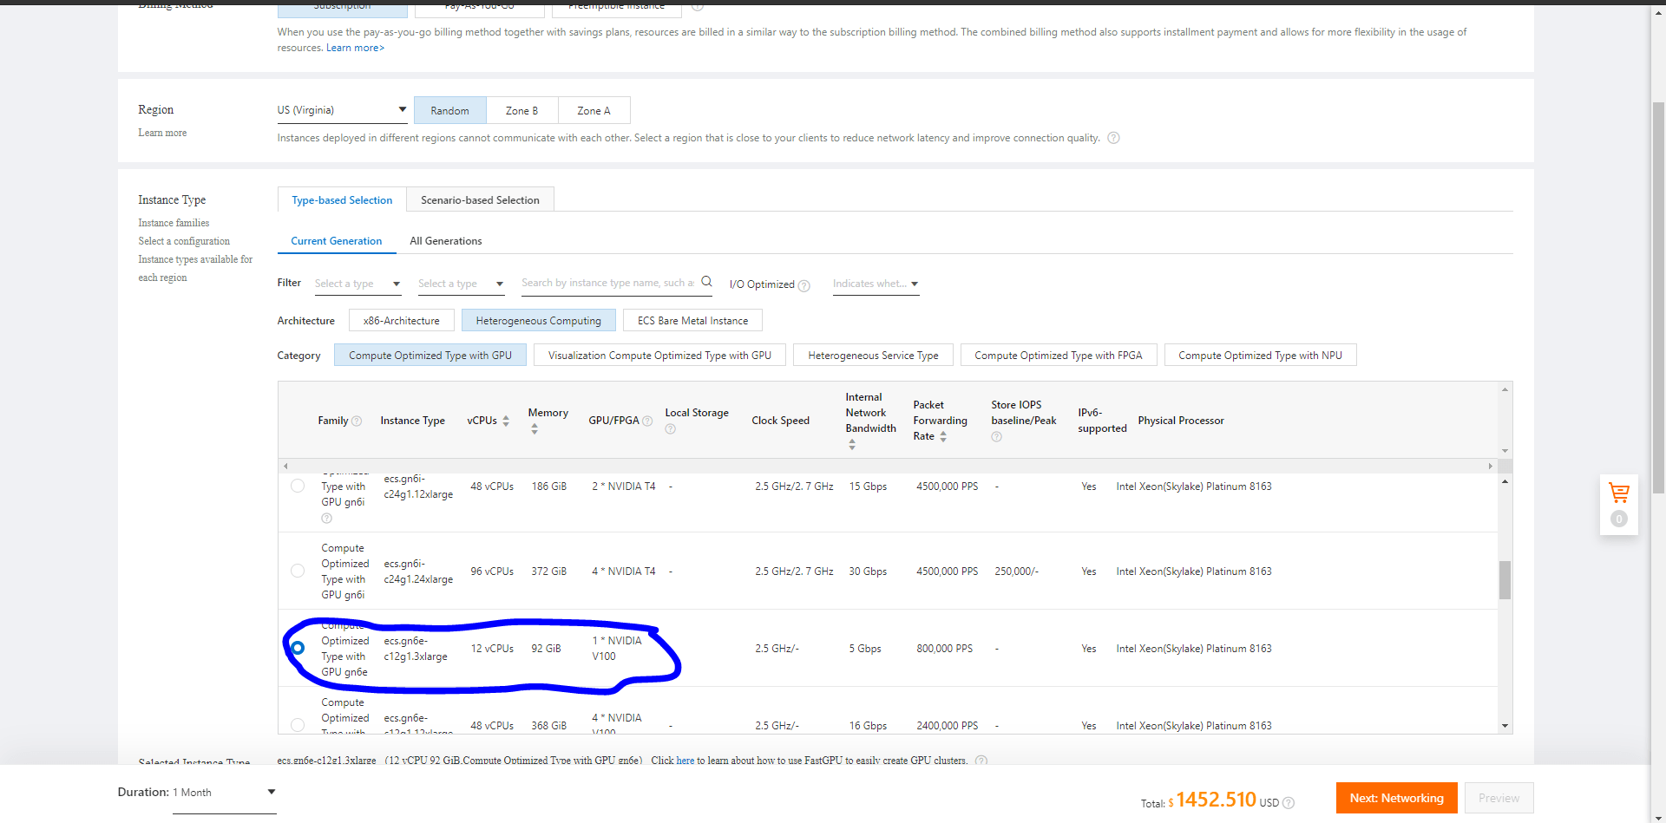Click the down arrow at table body bottom
1666x823 pixels.
tap(1505, 726)
